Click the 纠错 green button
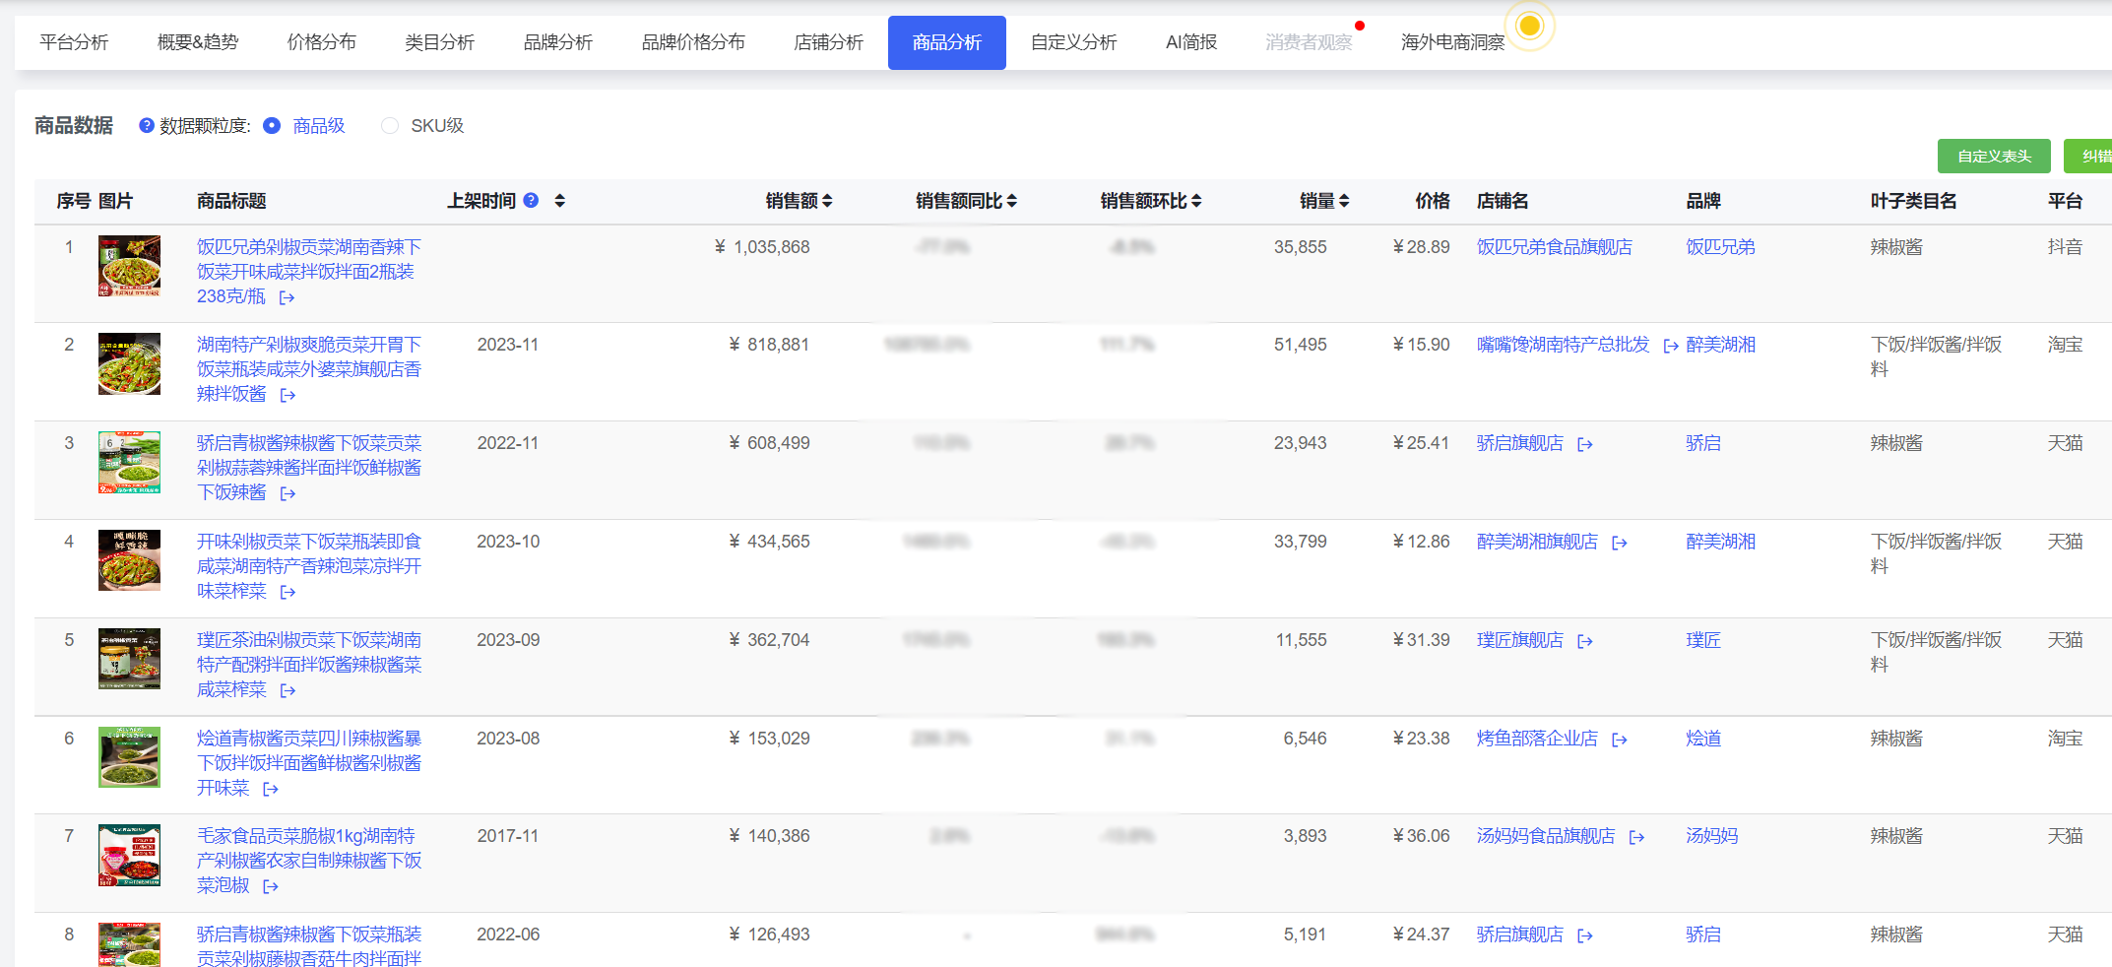 pyautogui.click(x=2089, y=156)
